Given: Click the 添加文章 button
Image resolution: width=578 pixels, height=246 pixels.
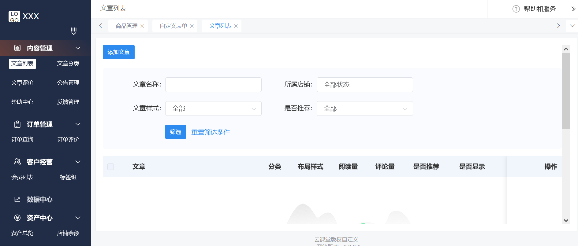Looking at the screenshot, I should tap(118, 52).
